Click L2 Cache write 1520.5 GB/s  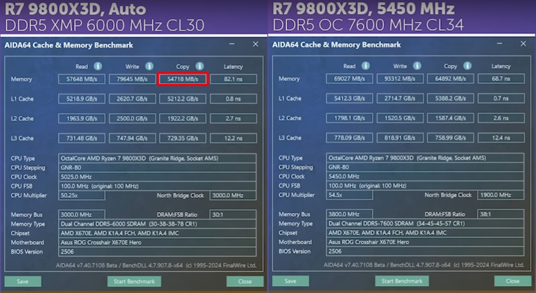click(400, 118)
